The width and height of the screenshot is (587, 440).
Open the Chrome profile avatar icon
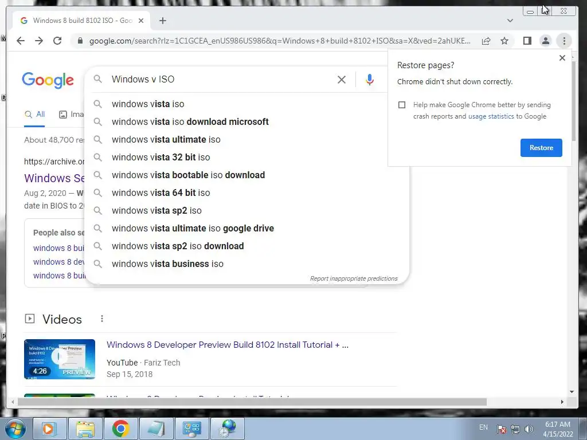pyautogui.click(x=546, y=41)
